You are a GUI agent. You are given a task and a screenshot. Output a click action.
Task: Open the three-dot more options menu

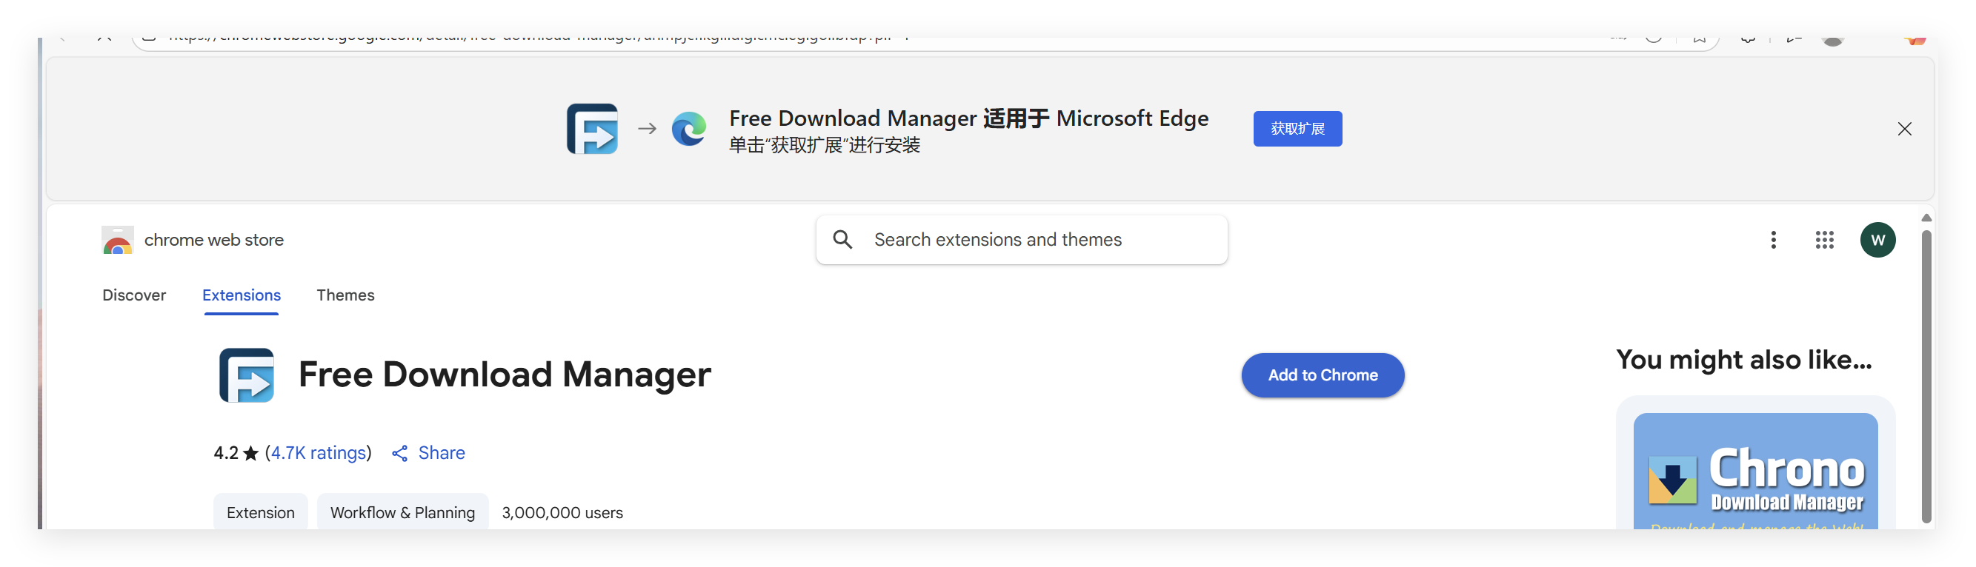pyautogui.click(x=1773, y=241)
